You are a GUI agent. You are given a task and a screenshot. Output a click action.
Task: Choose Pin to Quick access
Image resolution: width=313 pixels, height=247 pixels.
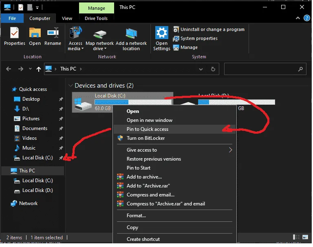[x=174, y=129]
